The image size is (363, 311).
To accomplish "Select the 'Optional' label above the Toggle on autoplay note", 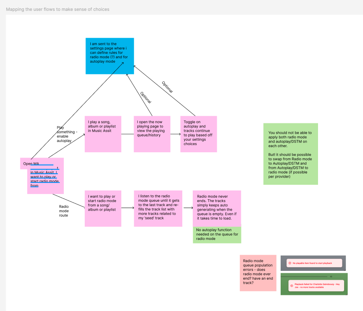I will tap(167, 87).
